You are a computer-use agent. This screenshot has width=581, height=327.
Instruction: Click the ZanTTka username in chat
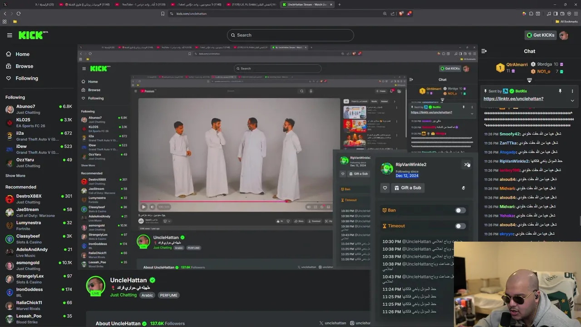[508, 143]
